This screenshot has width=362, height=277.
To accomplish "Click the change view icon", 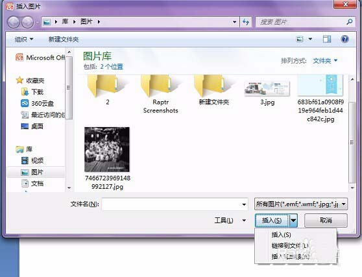I will coord(300,39).
